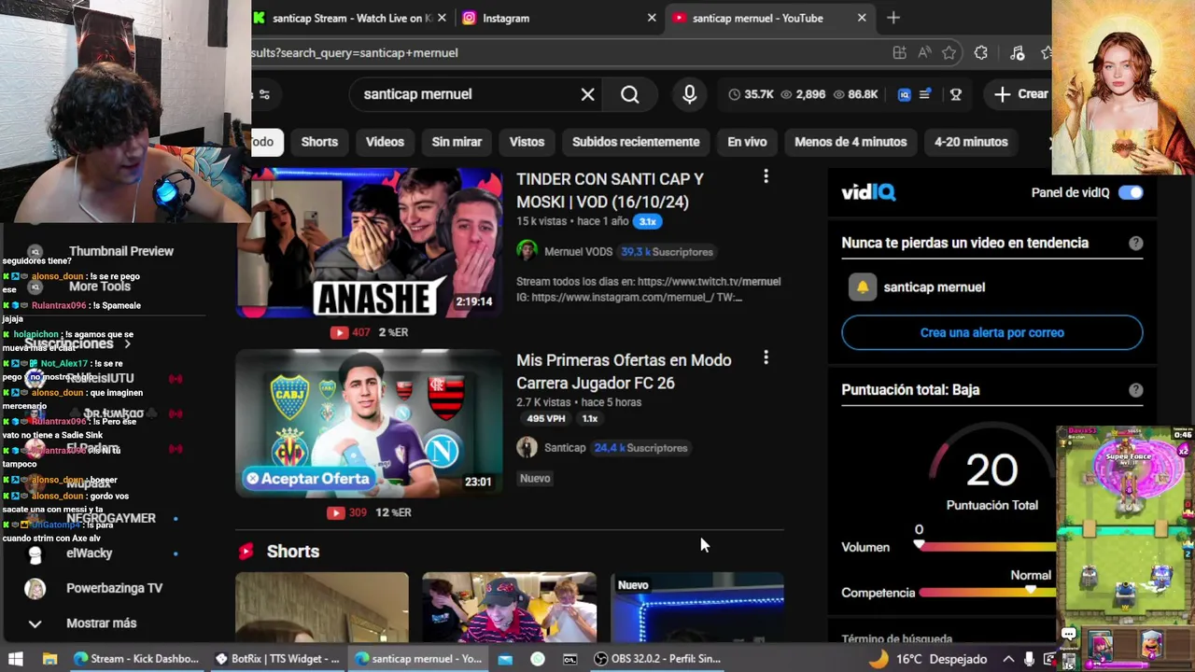The width and height of the screenshot is (1195, 672).
Task: Select Menos de 4 minutos chip
Action: [851, 142]
